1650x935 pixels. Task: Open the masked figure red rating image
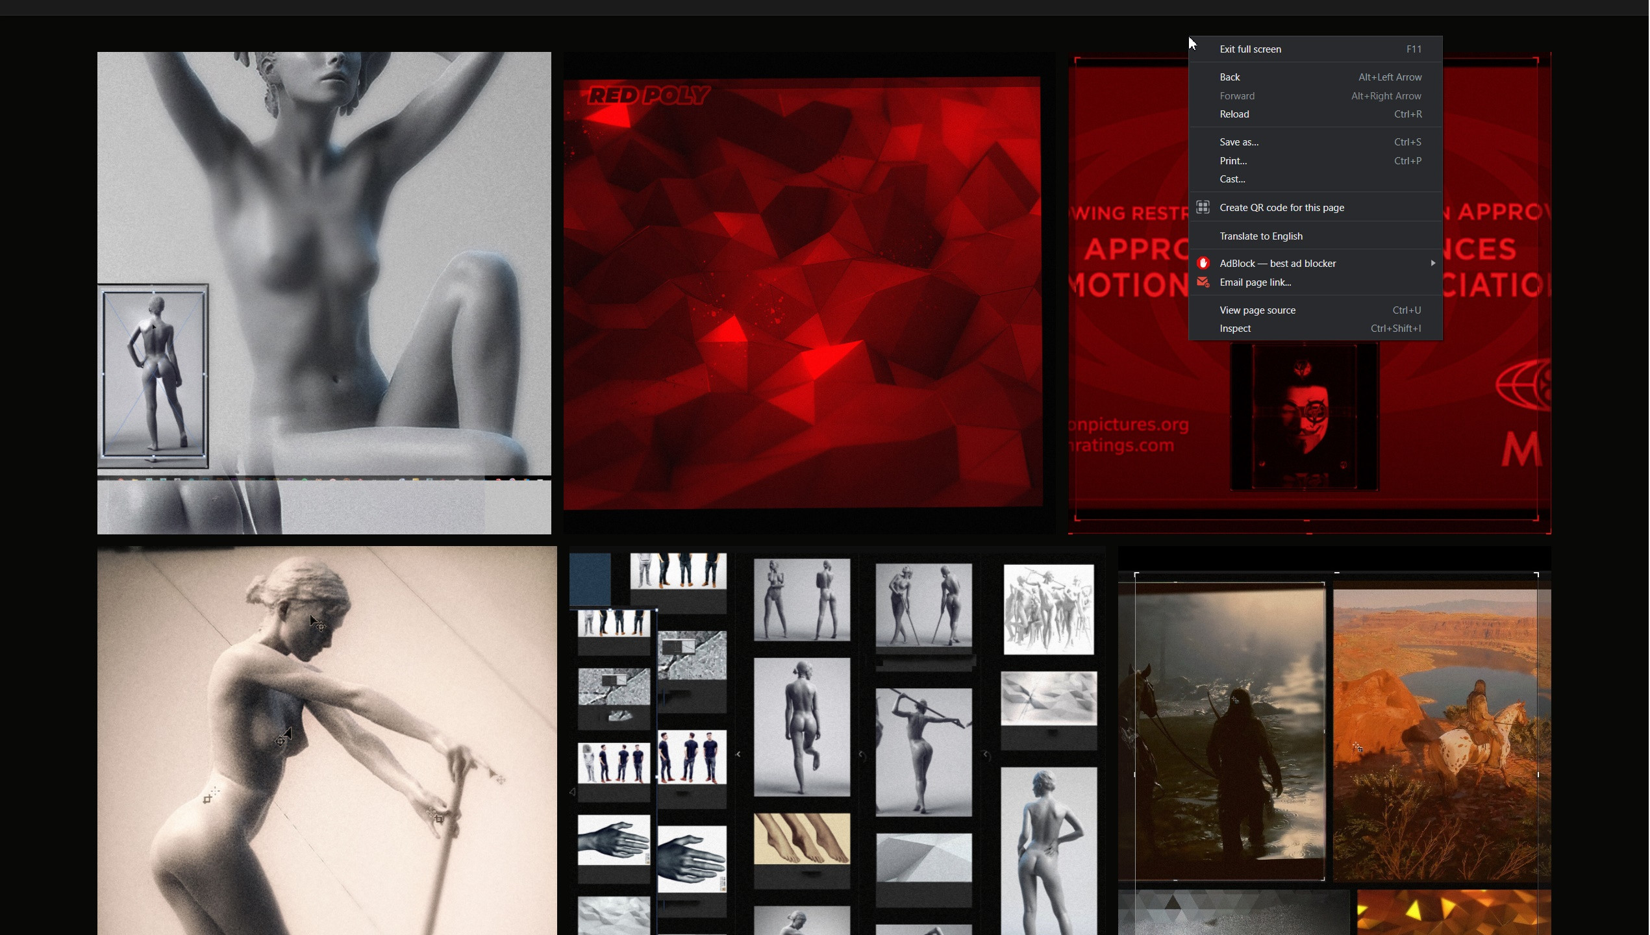1304,416
